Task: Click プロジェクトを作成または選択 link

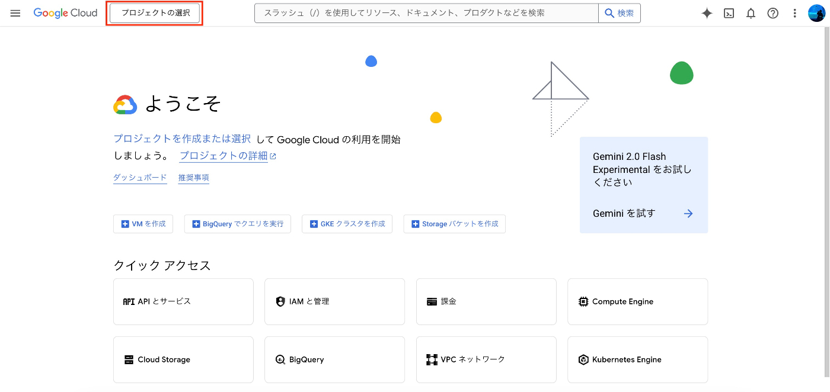Action: (x=182, y=139)
